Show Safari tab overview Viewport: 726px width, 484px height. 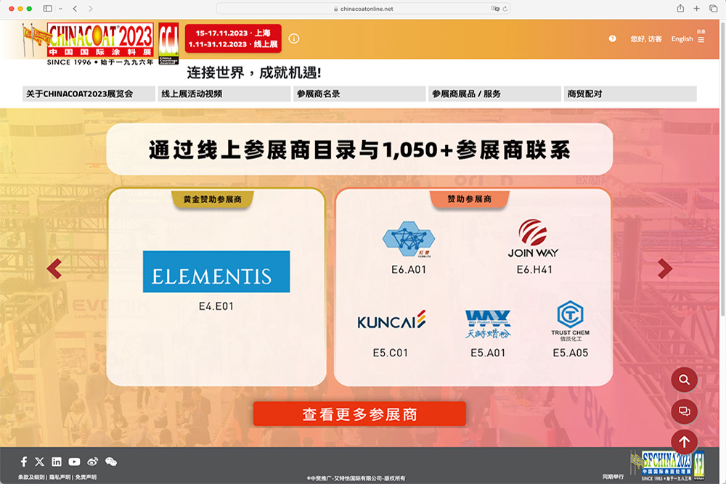click(713, 8)
